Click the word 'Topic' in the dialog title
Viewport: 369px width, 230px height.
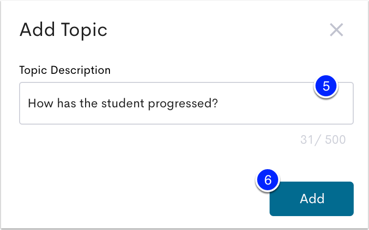(x=84, y=31)
